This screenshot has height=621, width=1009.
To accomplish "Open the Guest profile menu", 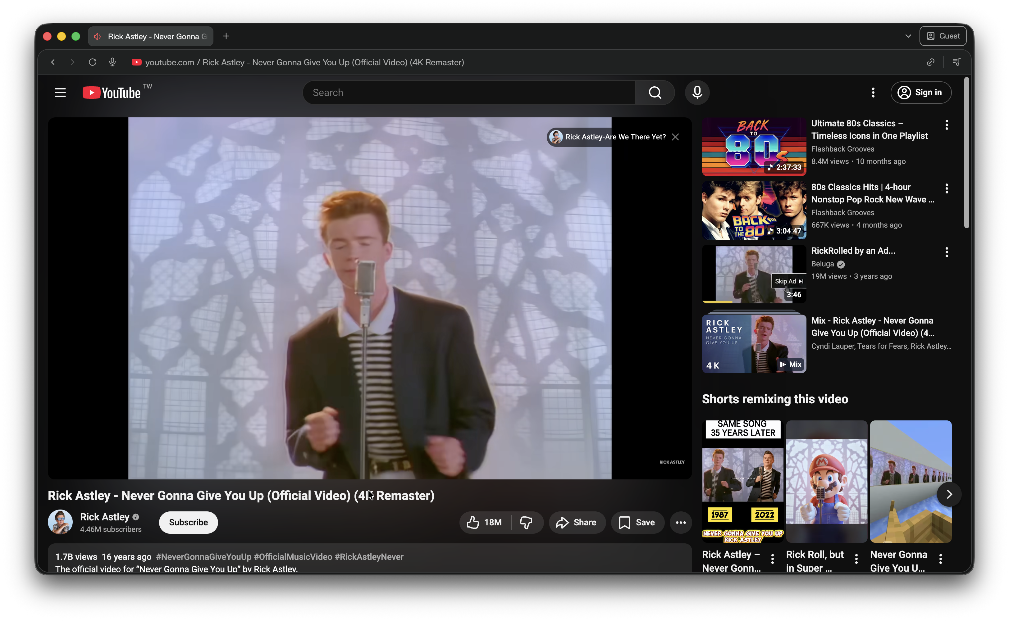I will (x=943, y=36).
